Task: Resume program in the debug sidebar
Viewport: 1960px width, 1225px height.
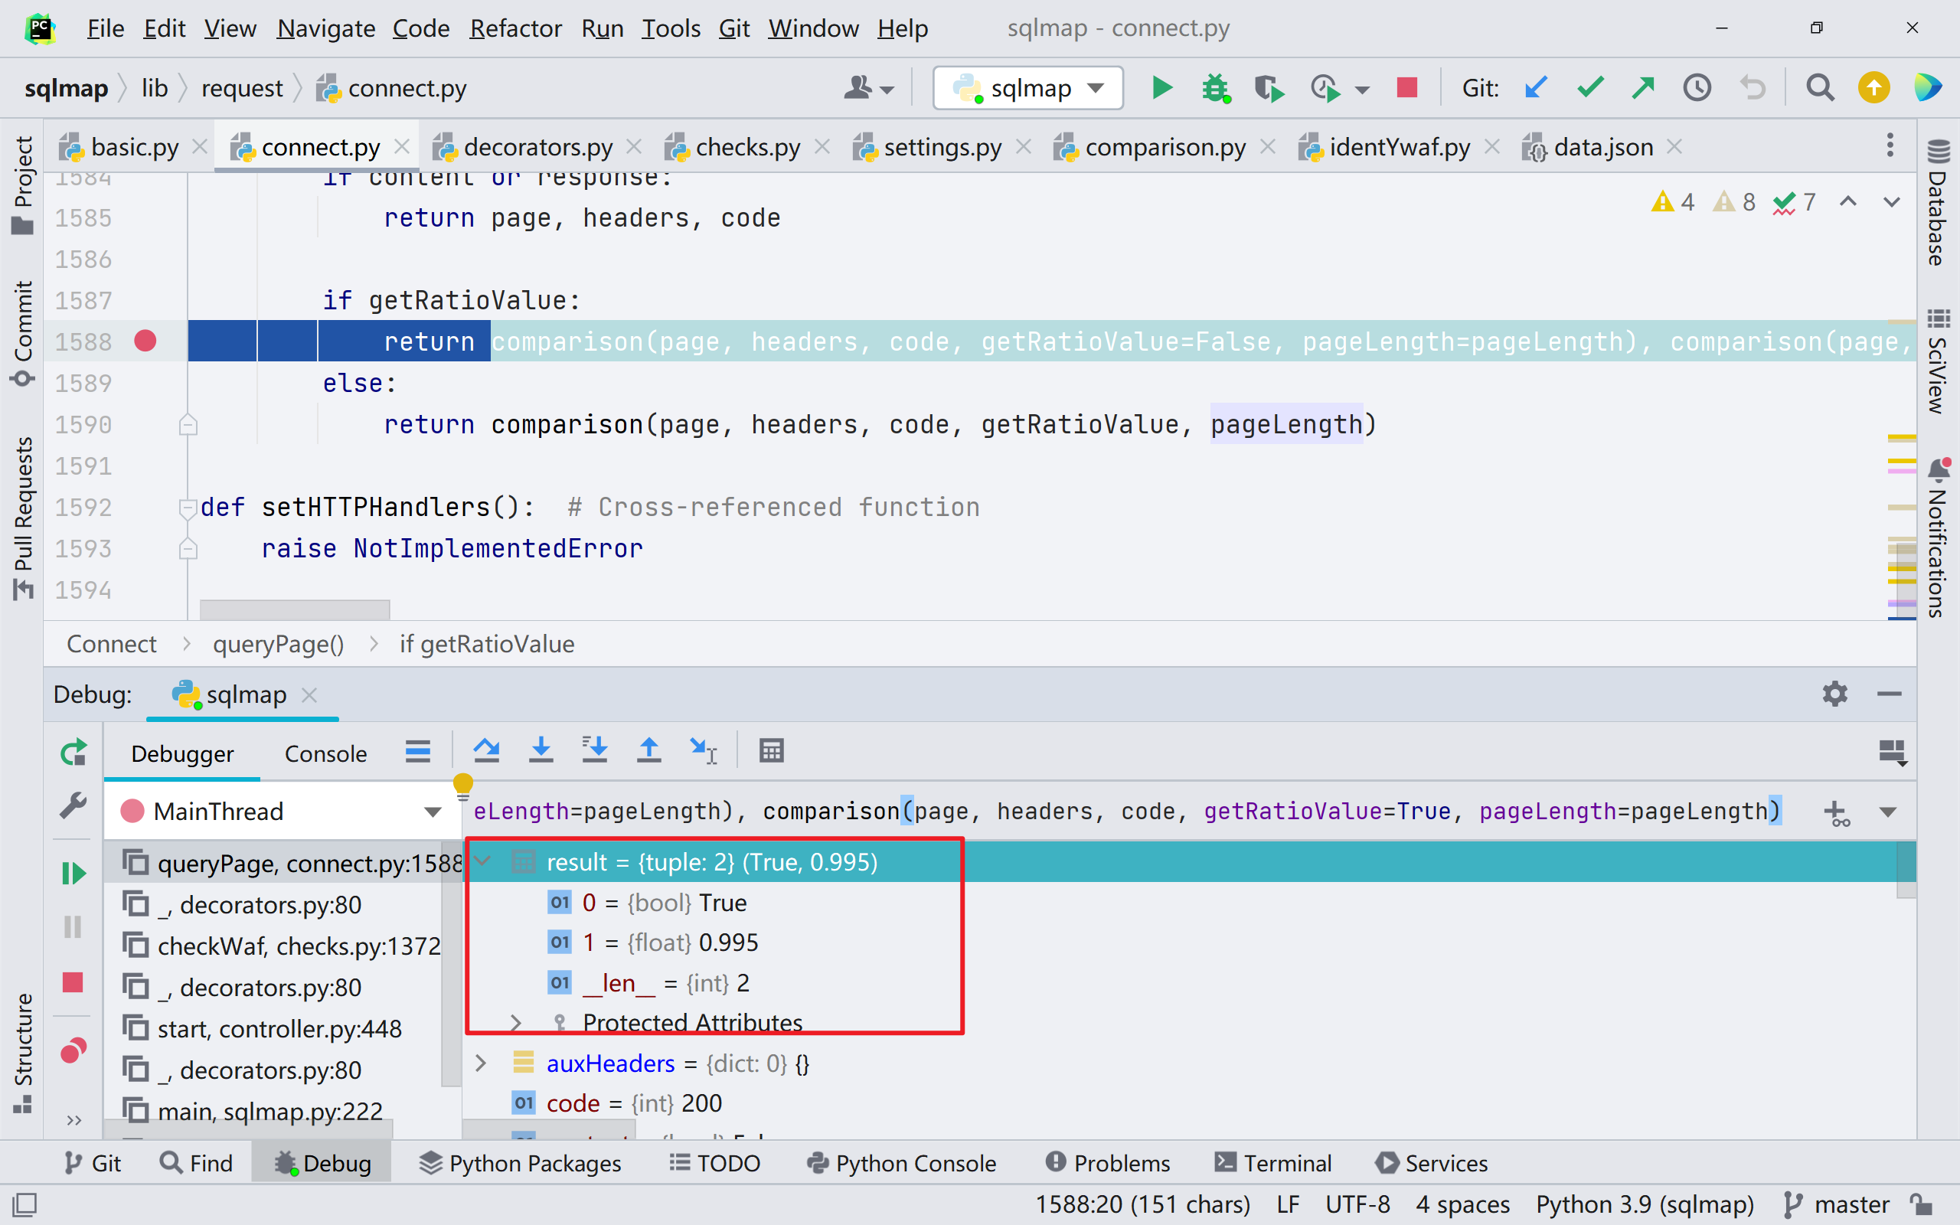Action: click(x=73, y=874)
